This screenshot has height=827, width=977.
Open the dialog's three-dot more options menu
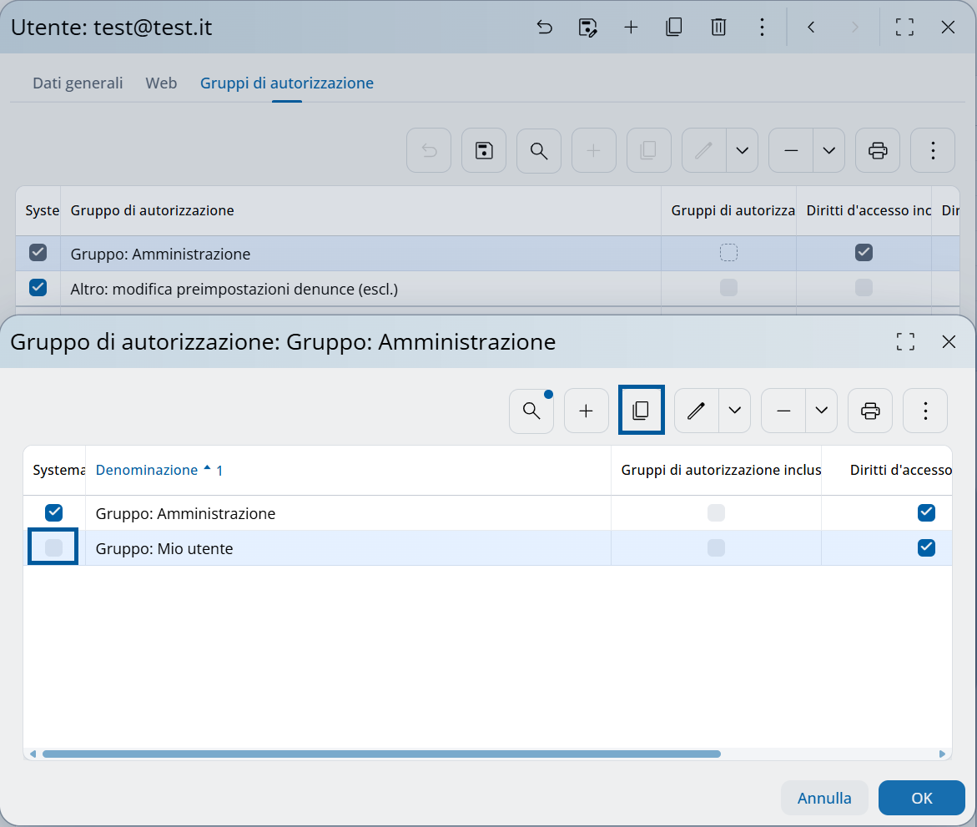[x=924, y=411]
